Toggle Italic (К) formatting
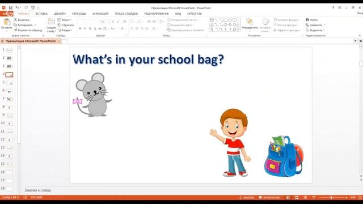 pos(85,28)
